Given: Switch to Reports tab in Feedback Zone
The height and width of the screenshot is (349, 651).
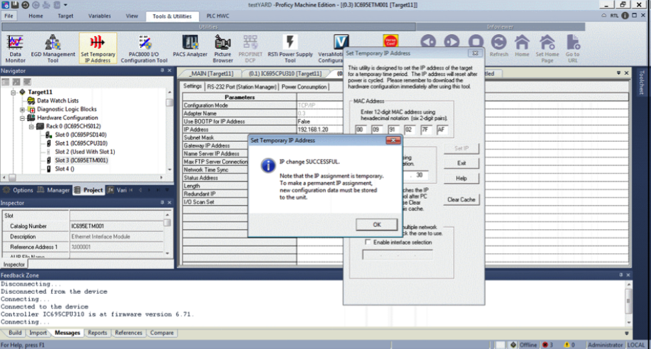Looking at the screenshot, I should (97, 333).
